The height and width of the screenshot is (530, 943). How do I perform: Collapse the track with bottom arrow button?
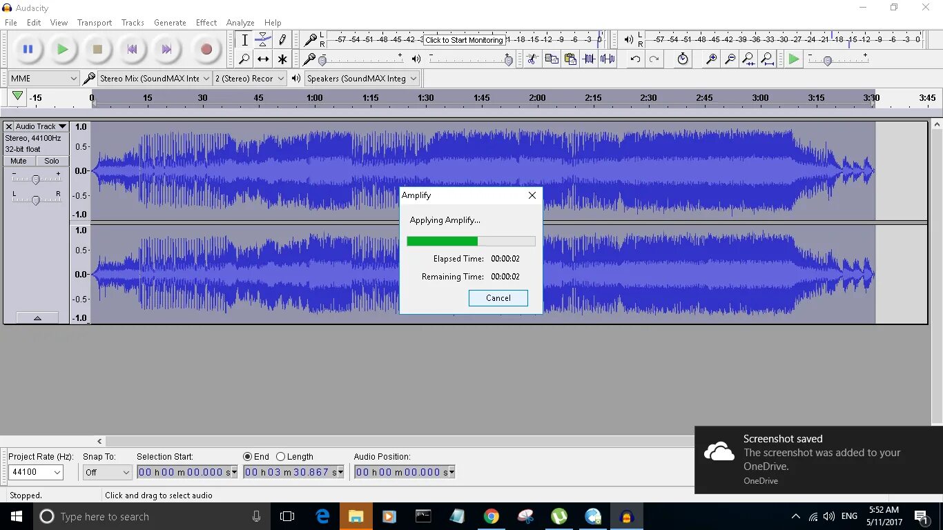click(x=37, y=317)
